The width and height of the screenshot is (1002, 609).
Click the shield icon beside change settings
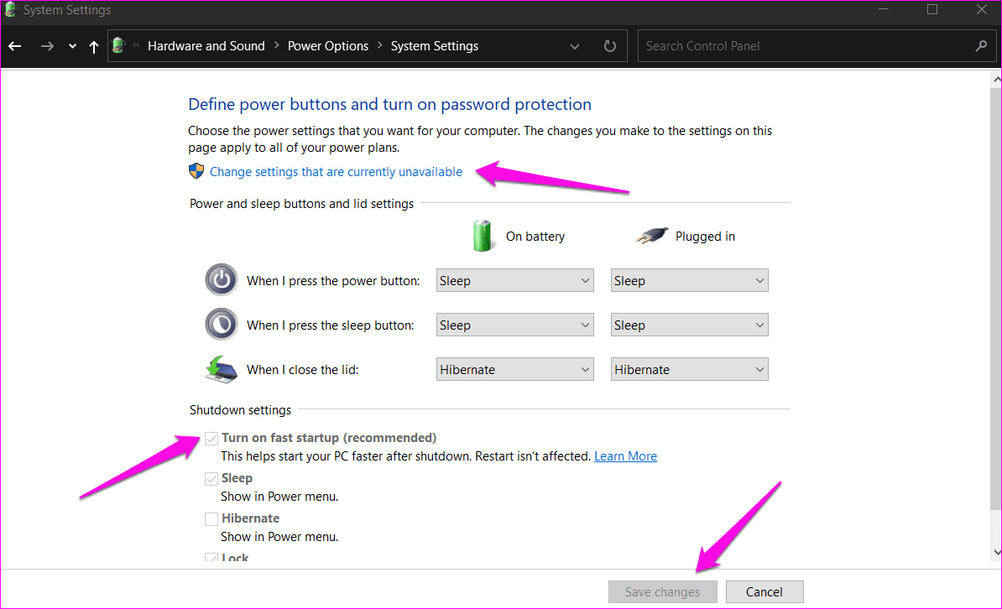196,171
